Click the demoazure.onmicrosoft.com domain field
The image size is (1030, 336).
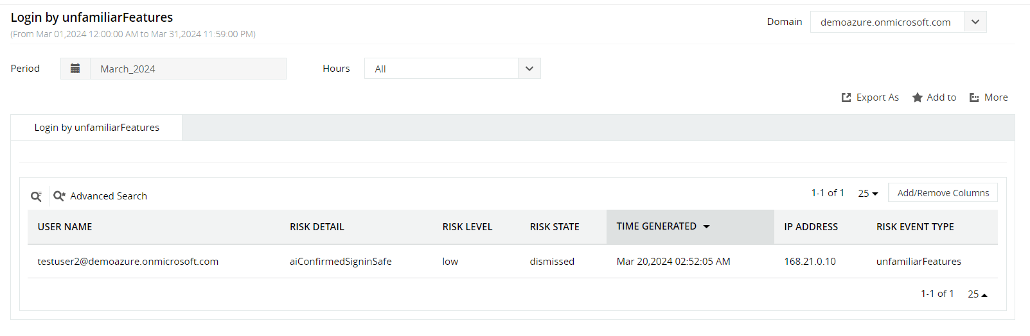tap(886, 22)
